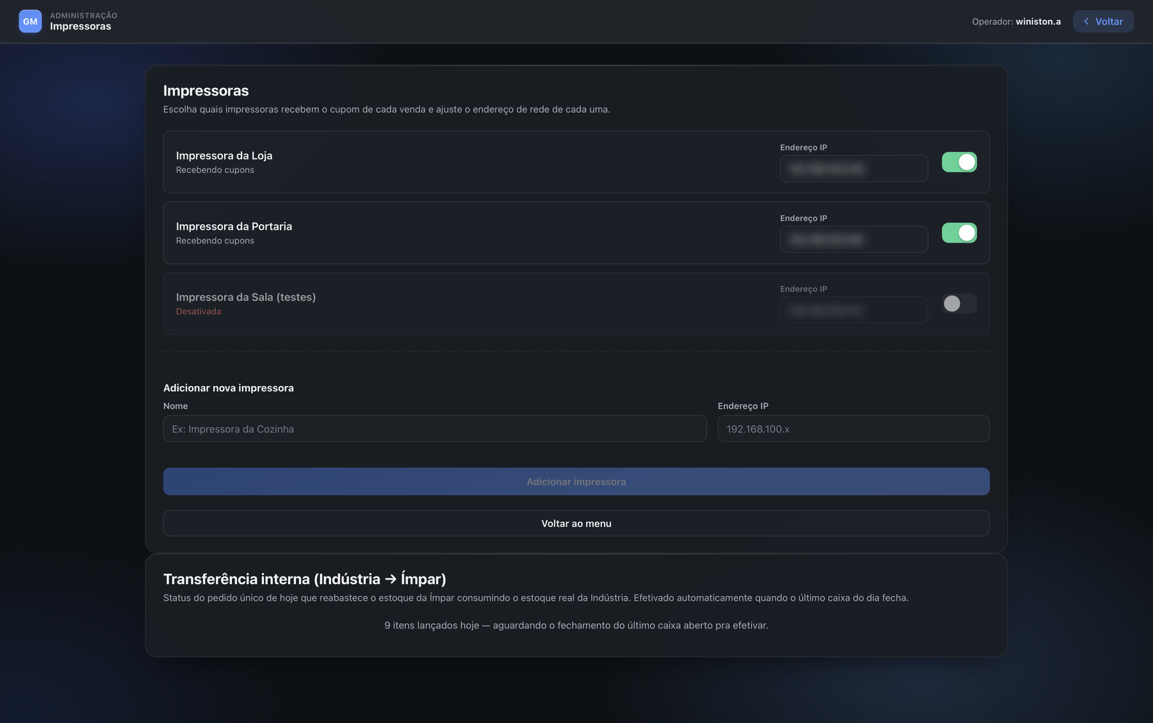
Task: Click the operator name winiston.a
Action: click(1038, 21)
